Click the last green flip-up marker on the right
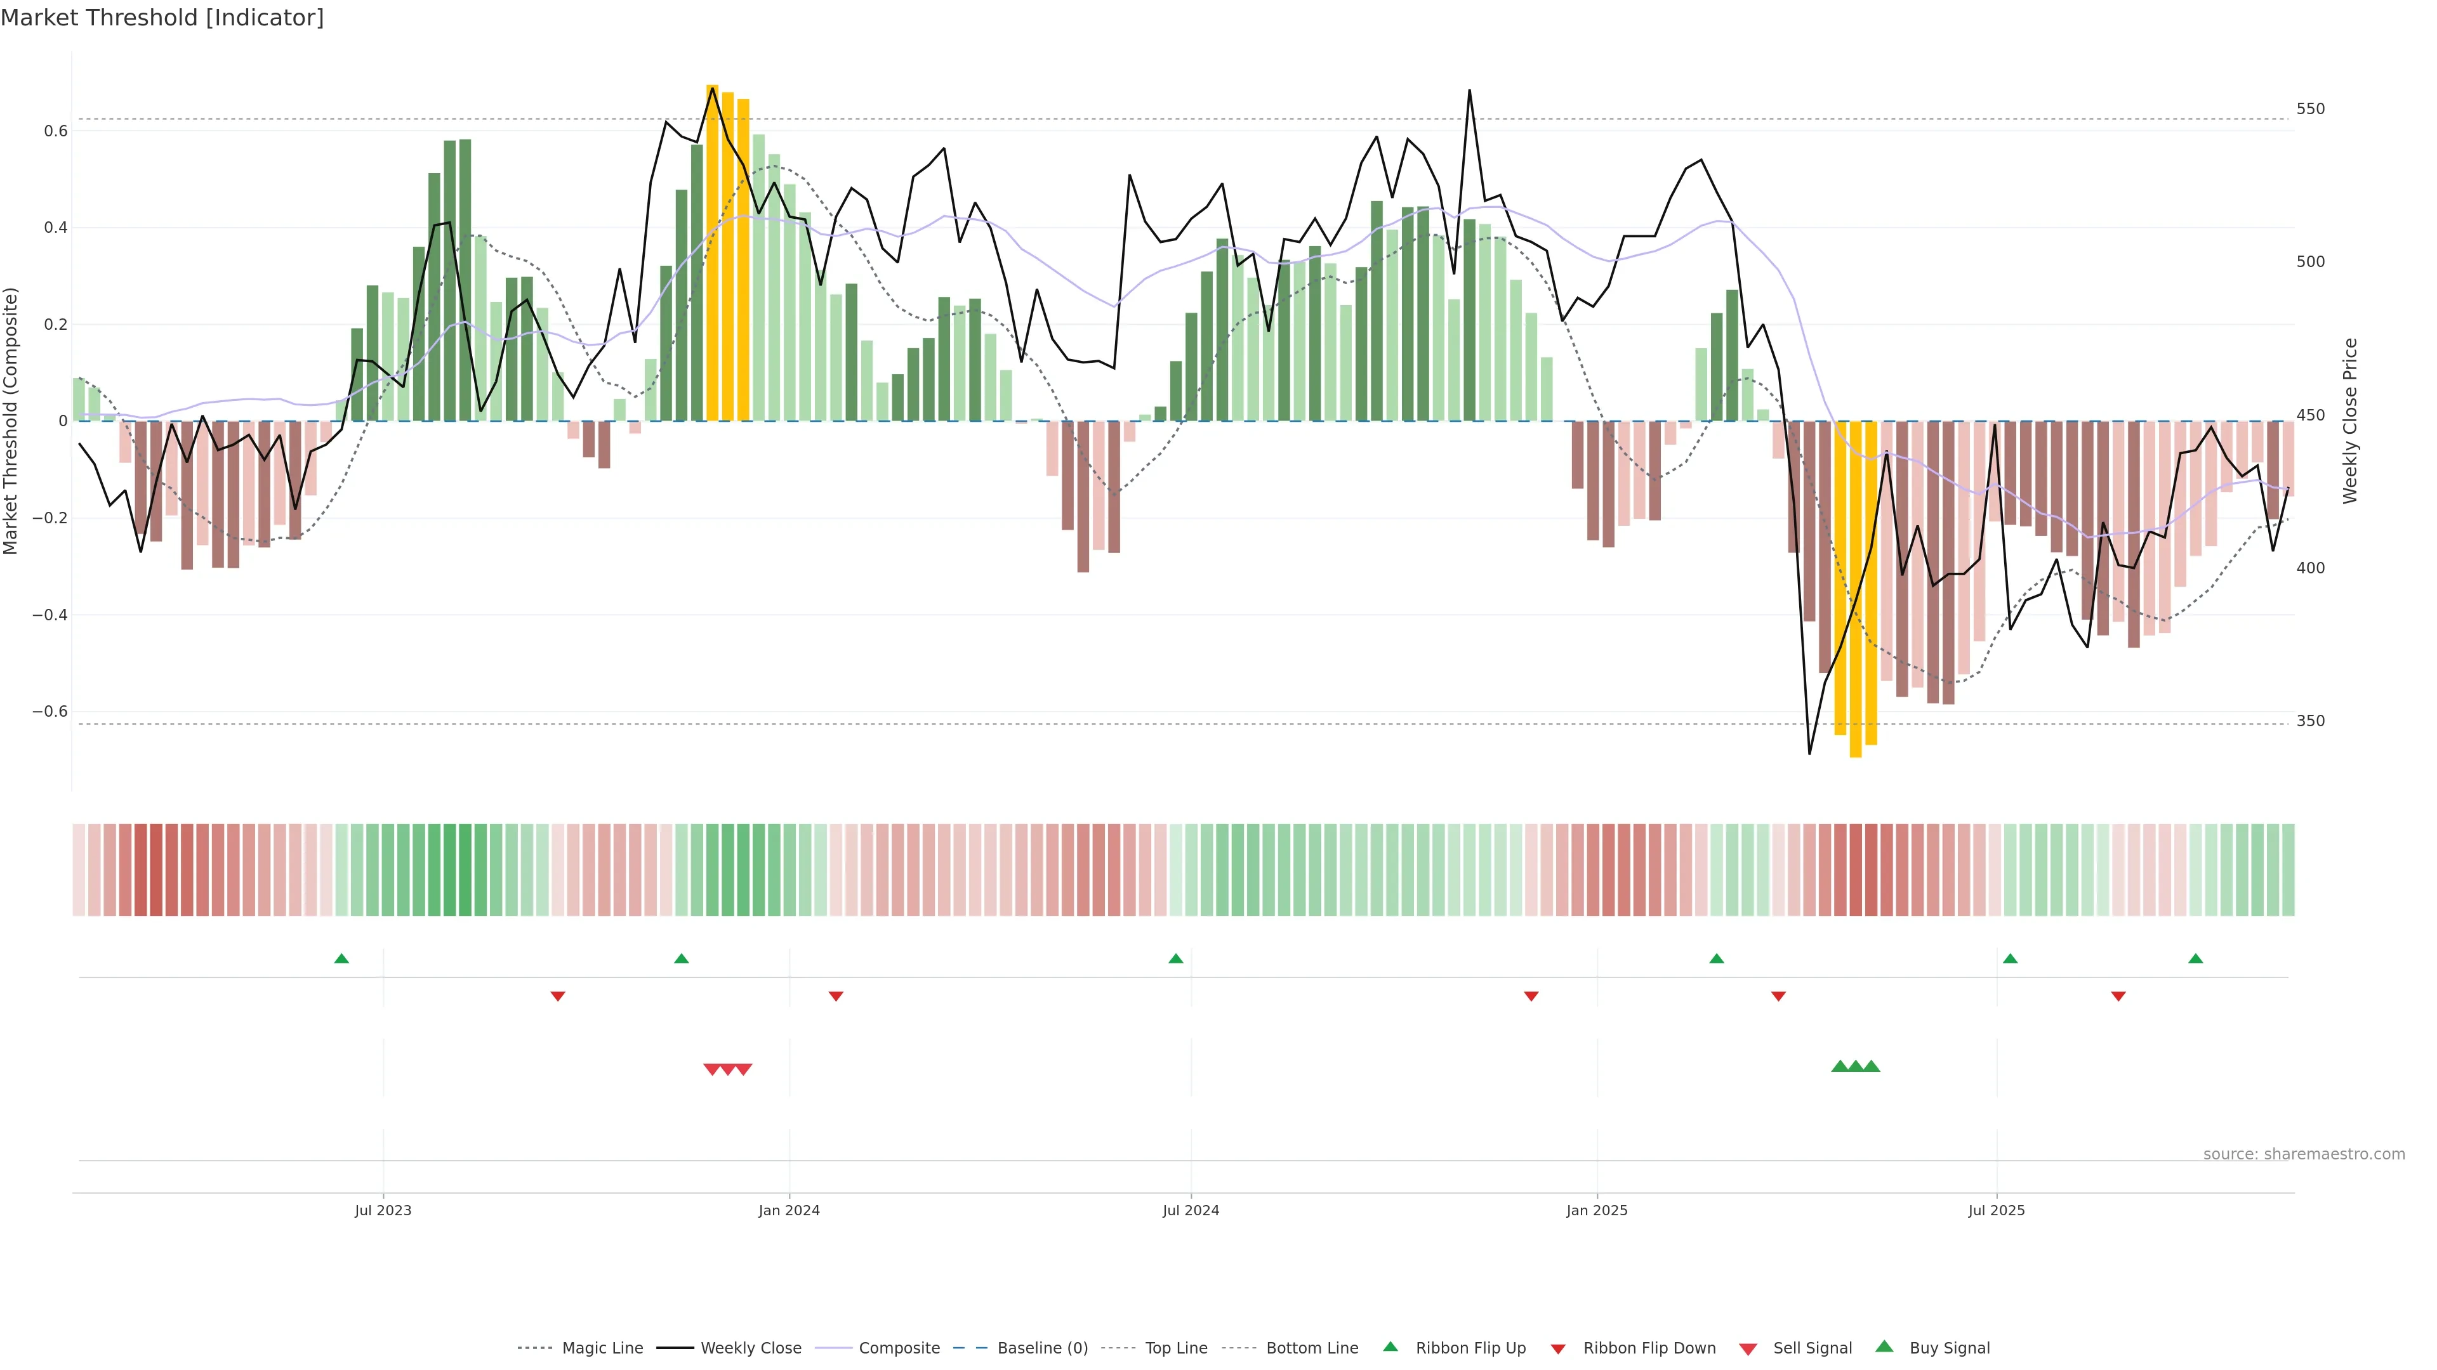 click(2195, 959)
